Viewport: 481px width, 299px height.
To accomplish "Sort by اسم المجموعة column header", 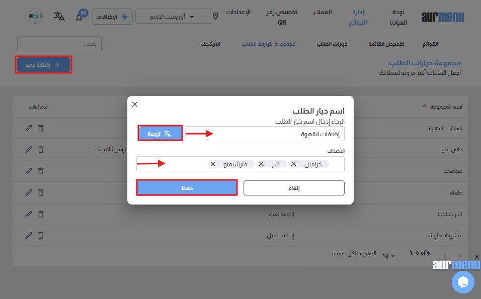I will [442, 107].
